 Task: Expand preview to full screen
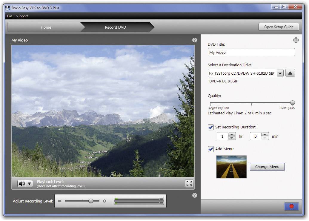[189, 183]
